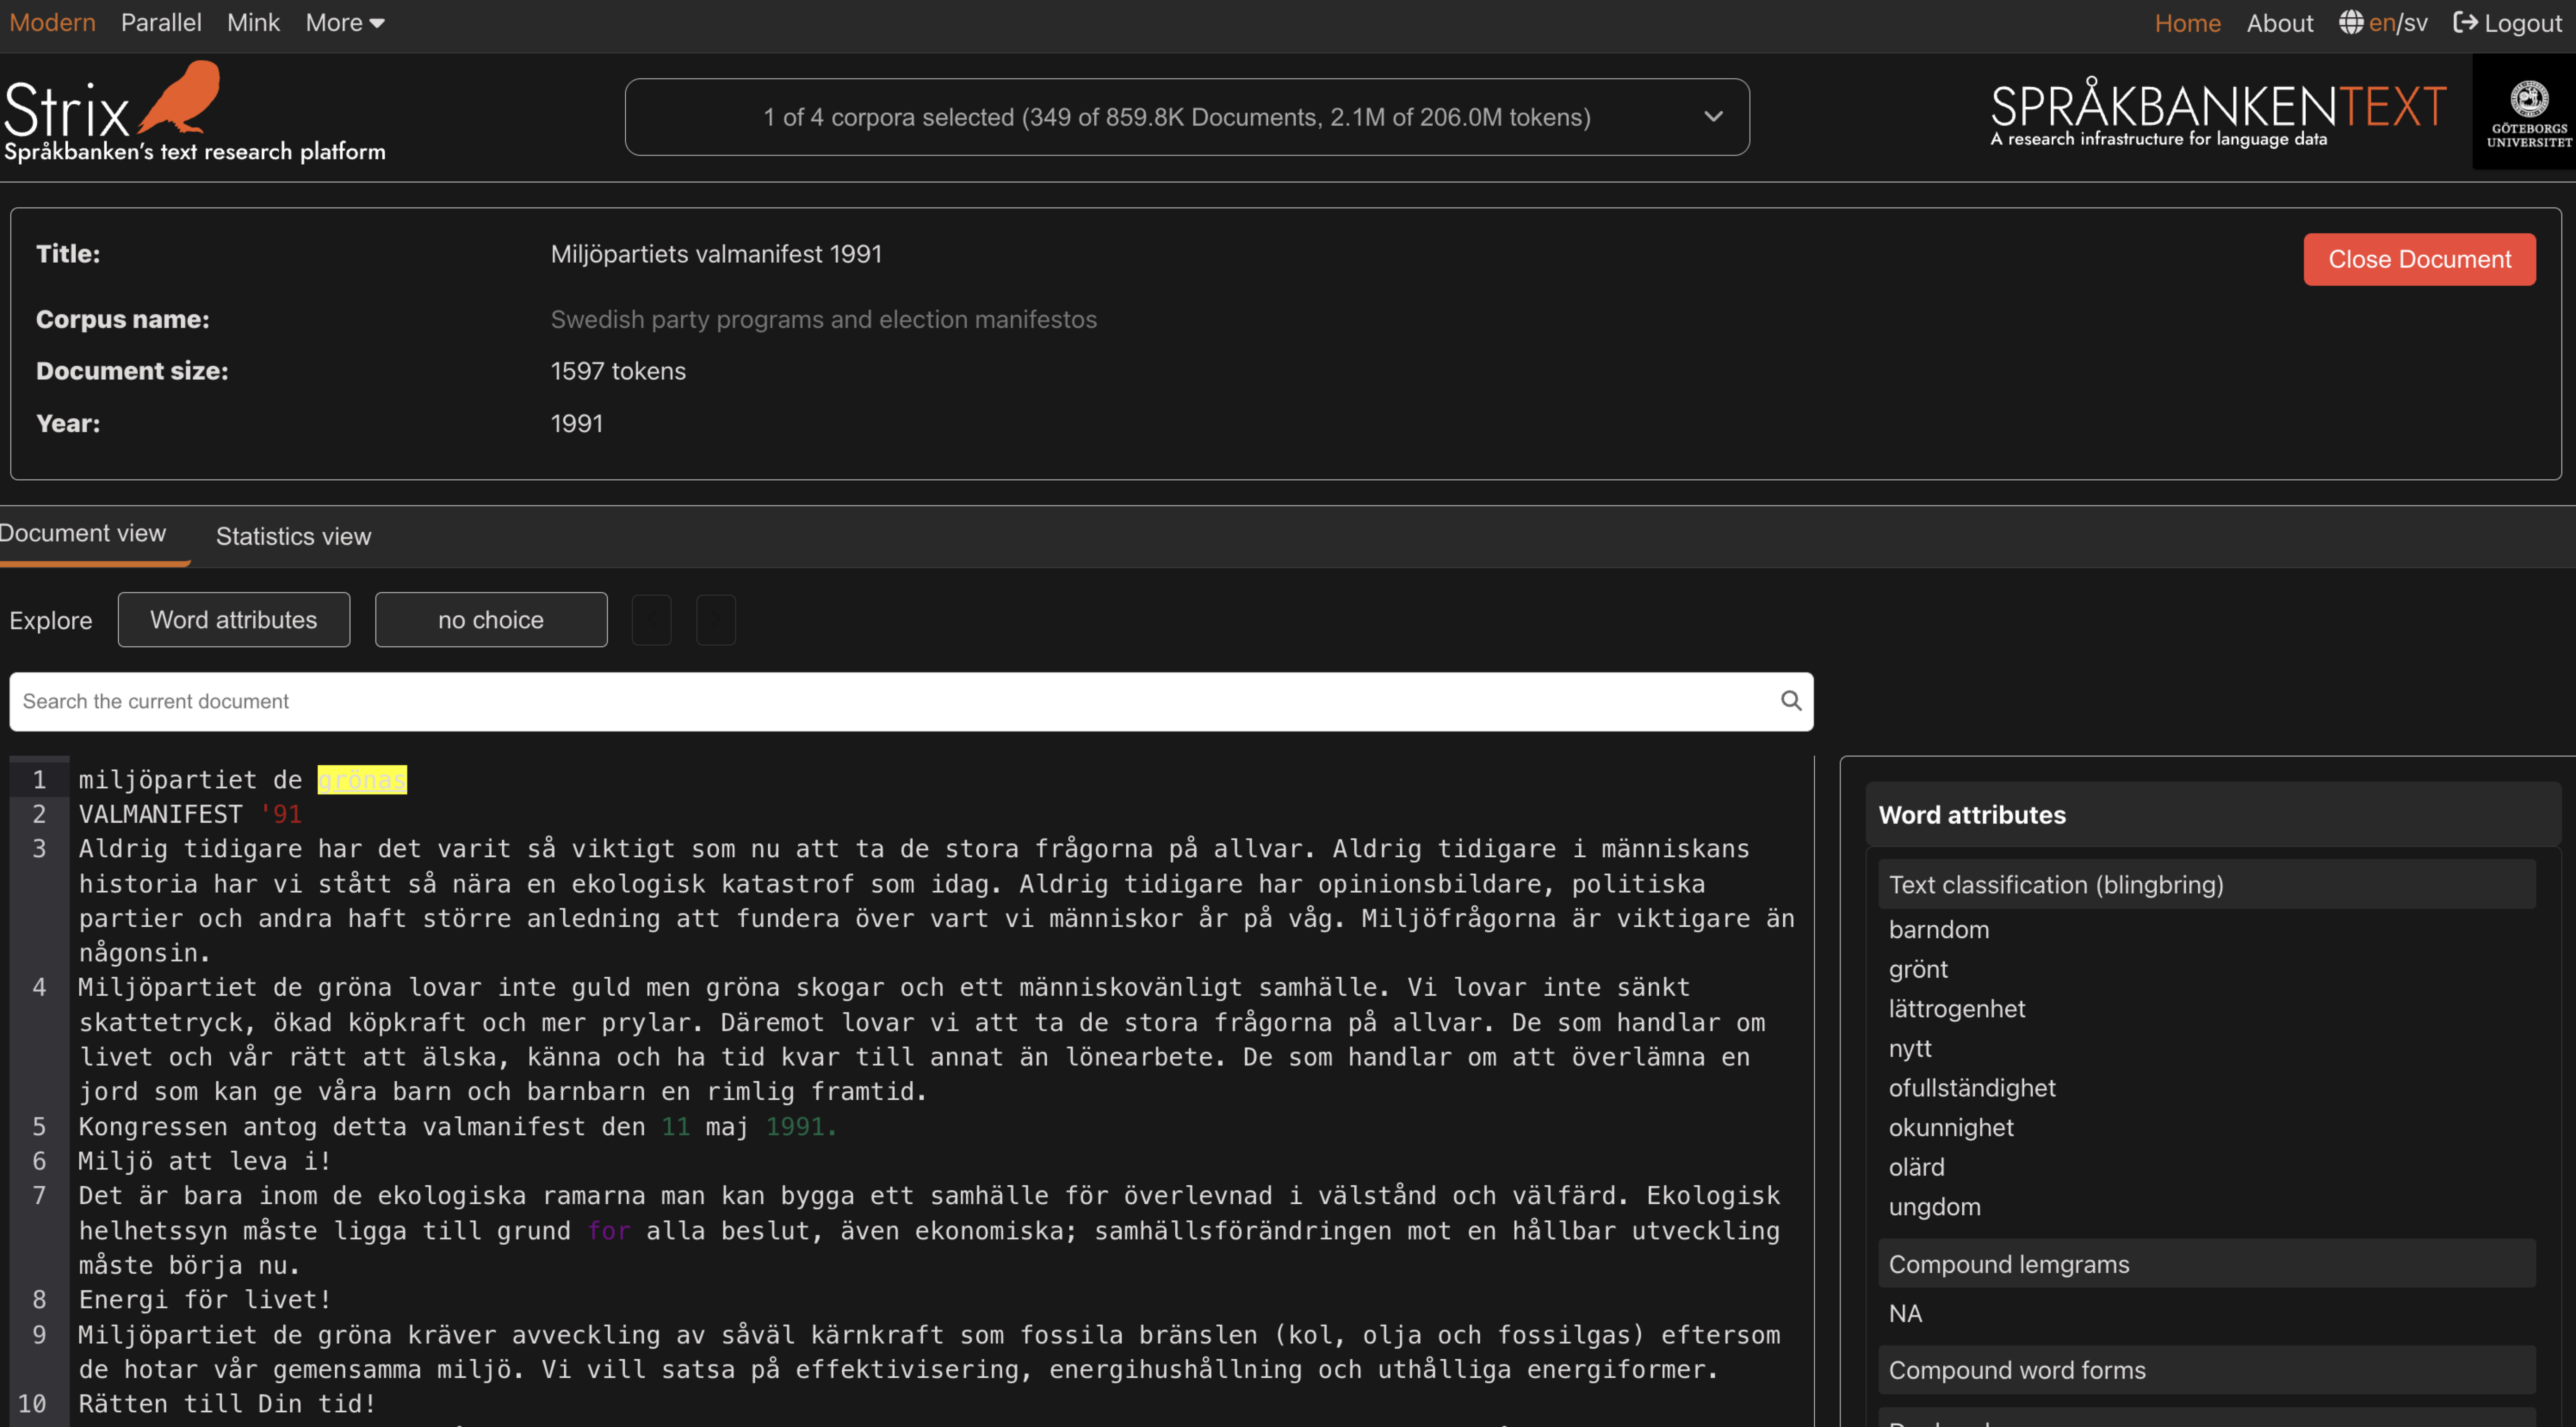The image size is (2576, 1427).
Task: Select 'grönt' classification value
Action: click(1918, 970)
